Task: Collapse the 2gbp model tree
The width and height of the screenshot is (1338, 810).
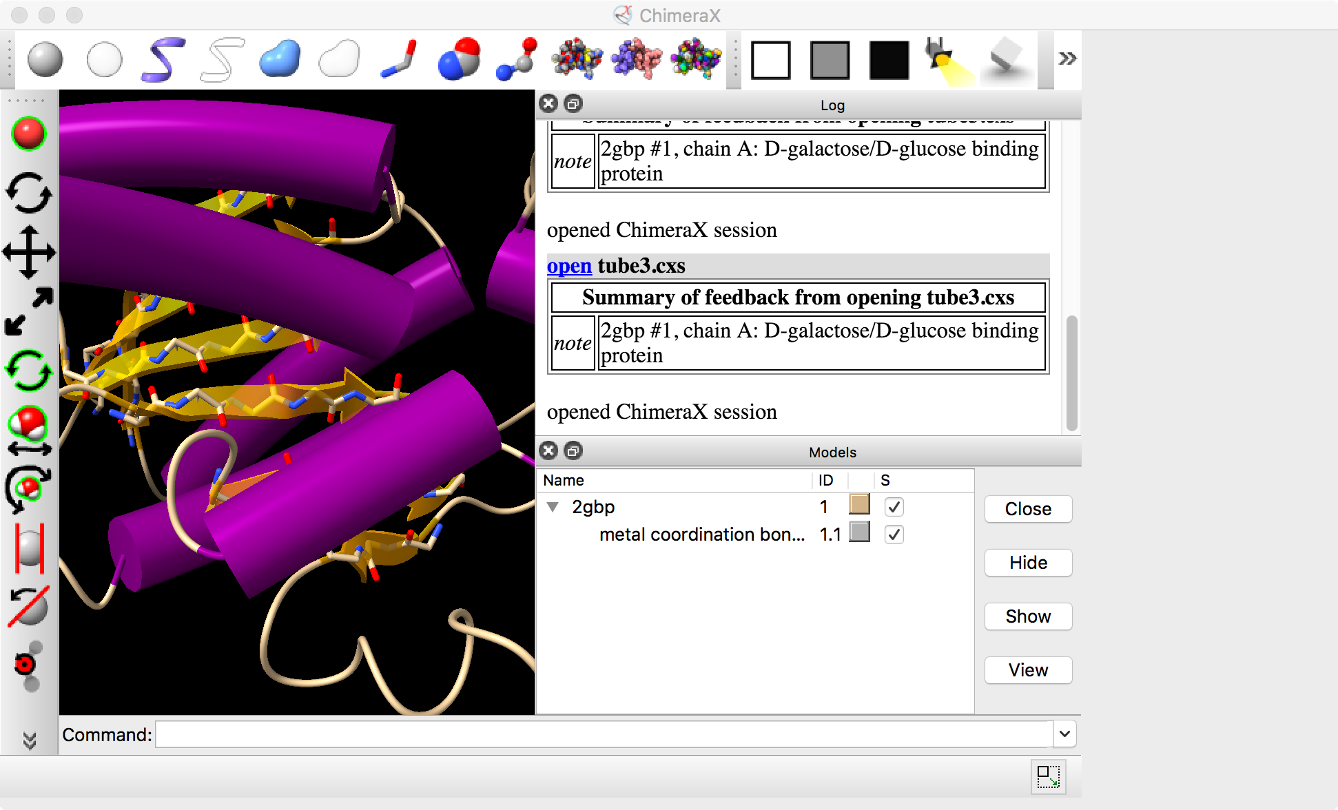Action: [553, 508]
